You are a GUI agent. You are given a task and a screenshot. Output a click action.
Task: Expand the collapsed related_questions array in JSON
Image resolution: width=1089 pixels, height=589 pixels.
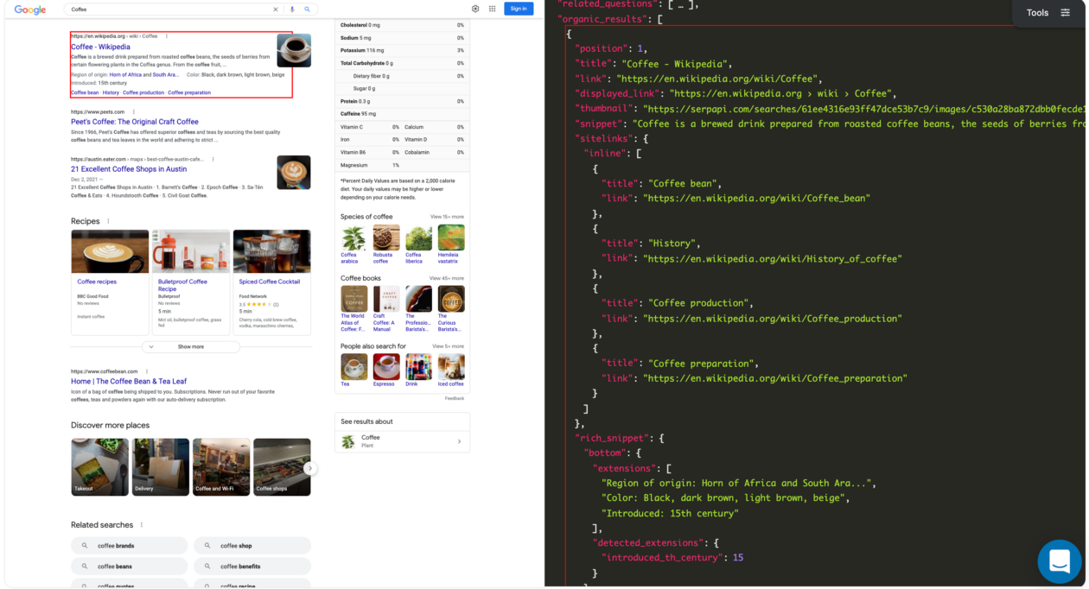tap(681, 3)
